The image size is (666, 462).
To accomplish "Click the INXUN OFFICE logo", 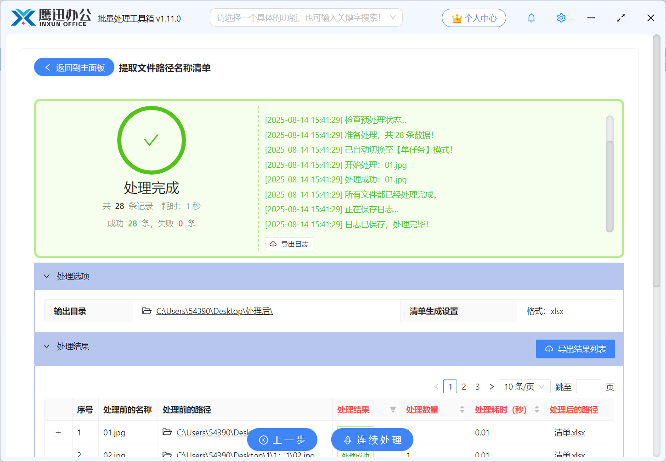I will pyautogui.click(x=51, y=18).
